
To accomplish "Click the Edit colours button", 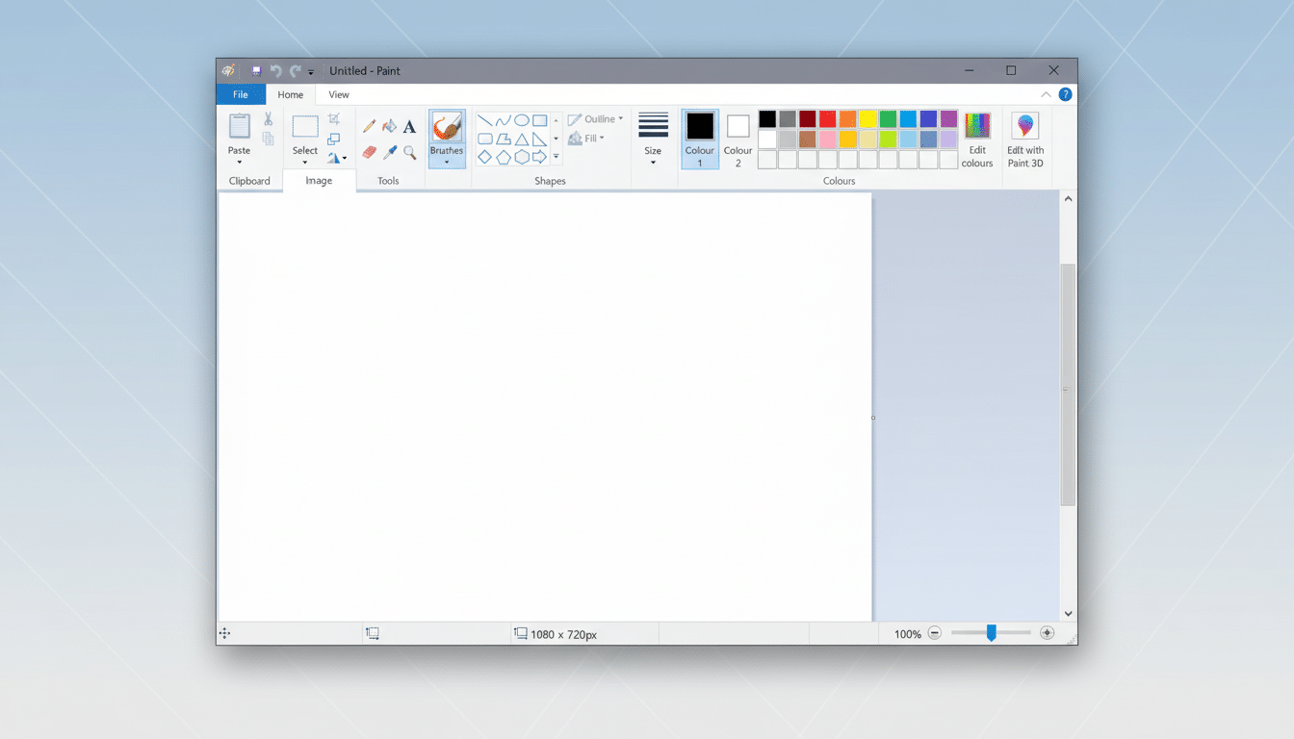I will point(977,135).
